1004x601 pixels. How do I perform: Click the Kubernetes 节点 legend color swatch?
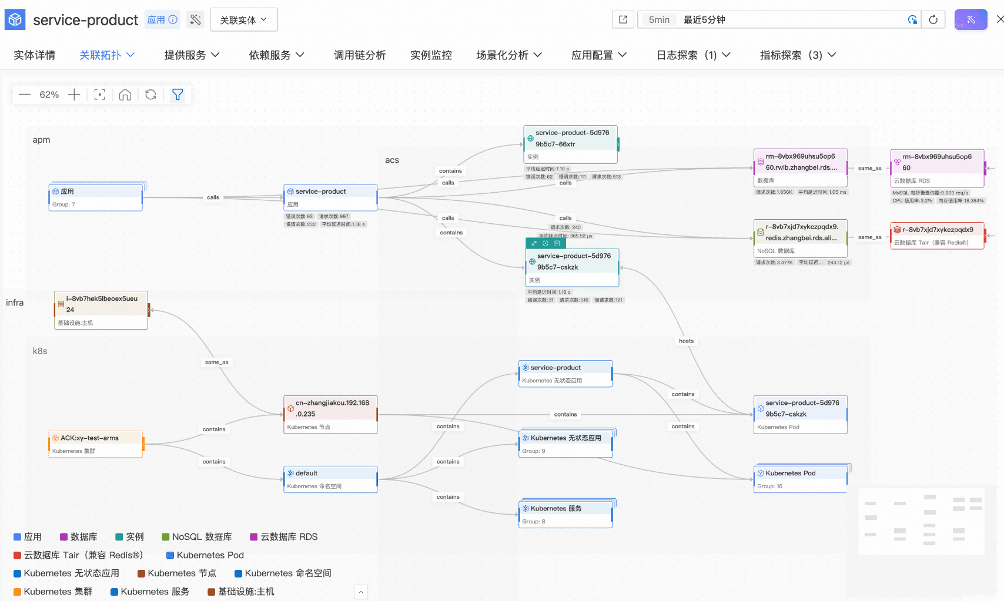141,573
